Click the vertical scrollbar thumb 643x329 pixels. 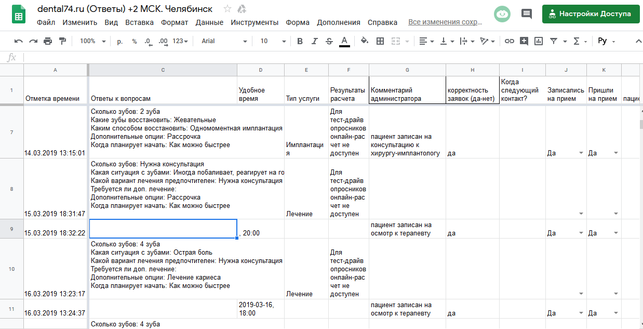pyautogui.click(x=641, y=124)
